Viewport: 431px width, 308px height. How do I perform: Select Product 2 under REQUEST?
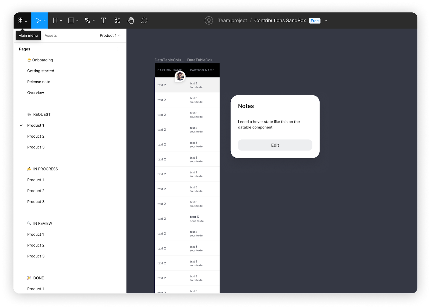[x=36, y=136]
